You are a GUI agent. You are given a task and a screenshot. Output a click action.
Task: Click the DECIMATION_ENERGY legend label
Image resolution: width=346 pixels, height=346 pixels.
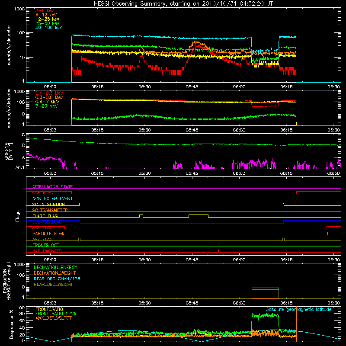pos(55,267)
